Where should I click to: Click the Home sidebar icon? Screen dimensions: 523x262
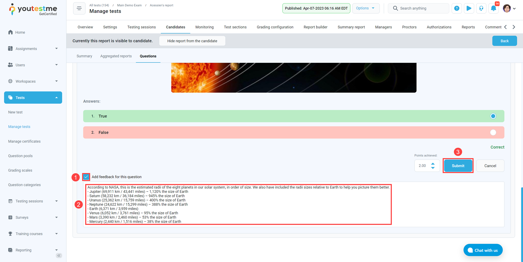[x=10, y=32]
